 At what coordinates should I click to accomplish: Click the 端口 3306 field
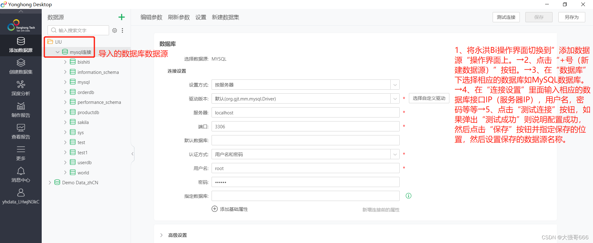tap(305, 126)
